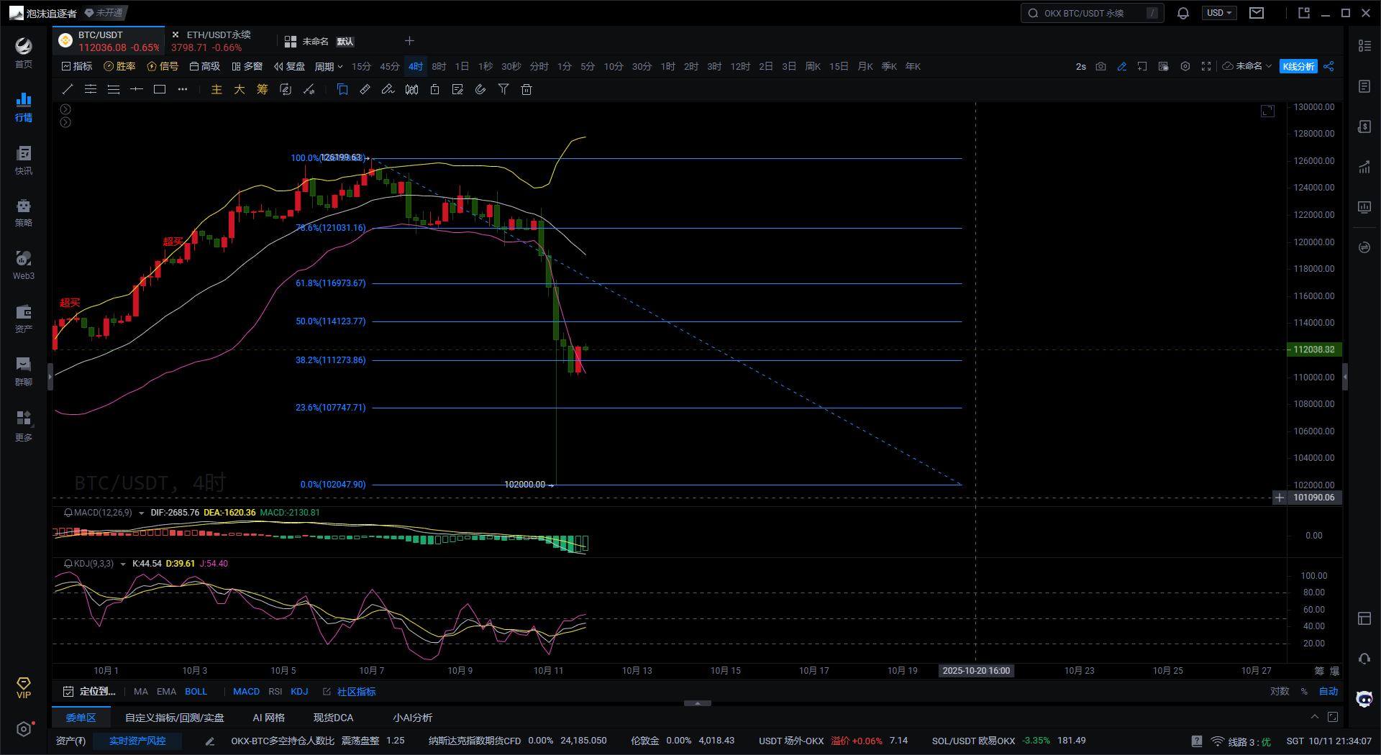Select the rectangle drawing tool
The image size is (1381, 755).
point(160,89)
